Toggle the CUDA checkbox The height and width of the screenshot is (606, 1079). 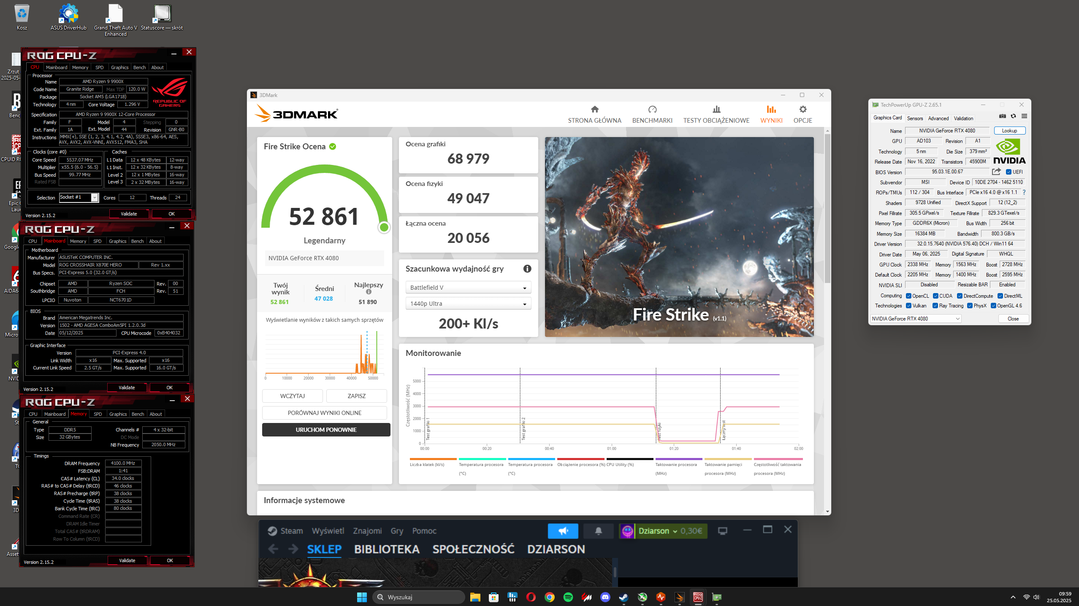[935, 296]
